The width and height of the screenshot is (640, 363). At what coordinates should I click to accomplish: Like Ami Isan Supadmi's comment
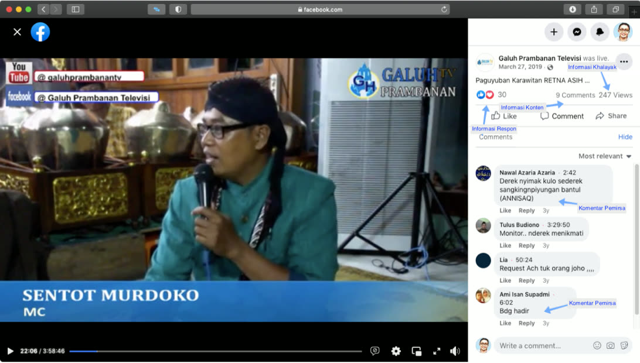[x=505, y=323]
